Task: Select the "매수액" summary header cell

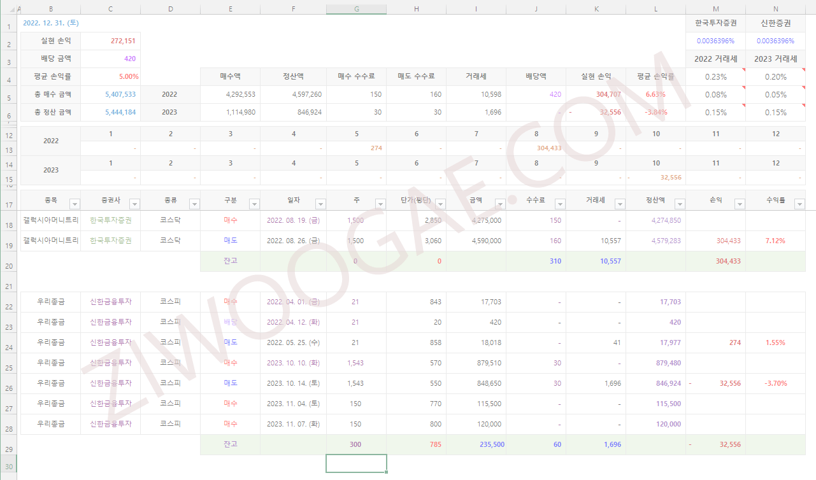Action: click(230, 76)
